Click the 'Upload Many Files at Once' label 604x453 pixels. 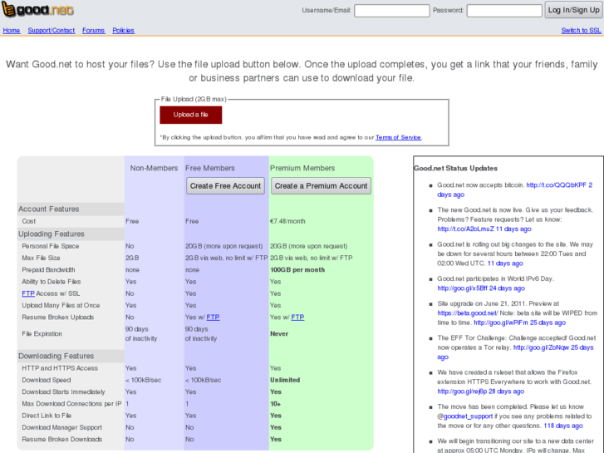click(61, 305)
